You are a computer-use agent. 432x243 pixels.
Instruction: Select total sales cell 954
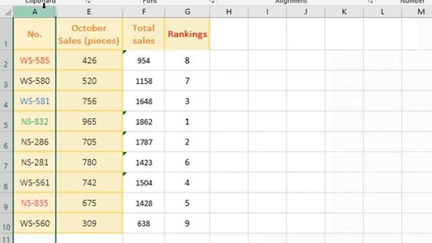click(144, 60)
